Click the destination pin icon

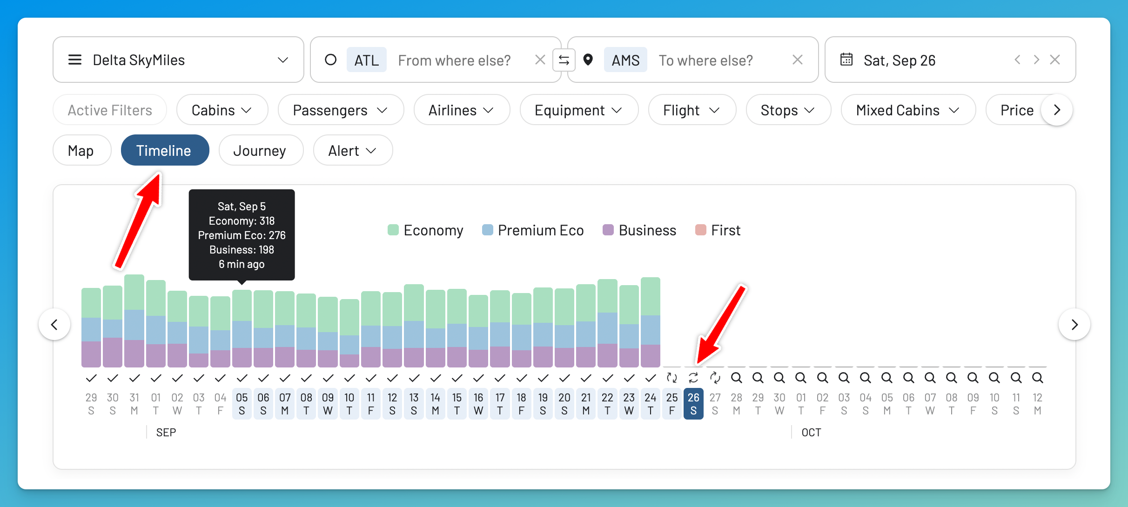coord(588,60)
